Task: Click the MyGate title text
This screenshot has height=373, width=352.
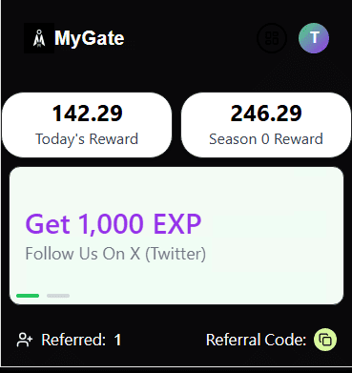Action: pos(90,38)
